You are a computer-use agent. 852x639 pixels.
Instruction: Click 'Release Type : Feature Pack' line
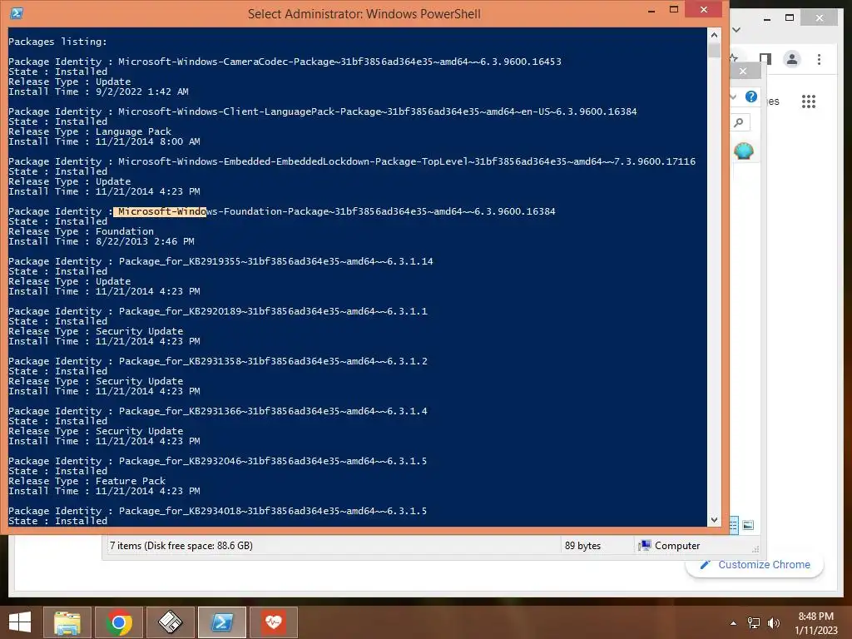[87, 481]
